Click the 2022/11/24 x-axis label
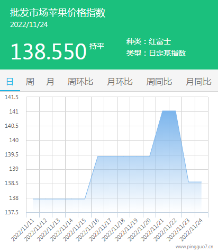Image resolution: width=218 pixels, height=252 pixels. tap(192, 230)
